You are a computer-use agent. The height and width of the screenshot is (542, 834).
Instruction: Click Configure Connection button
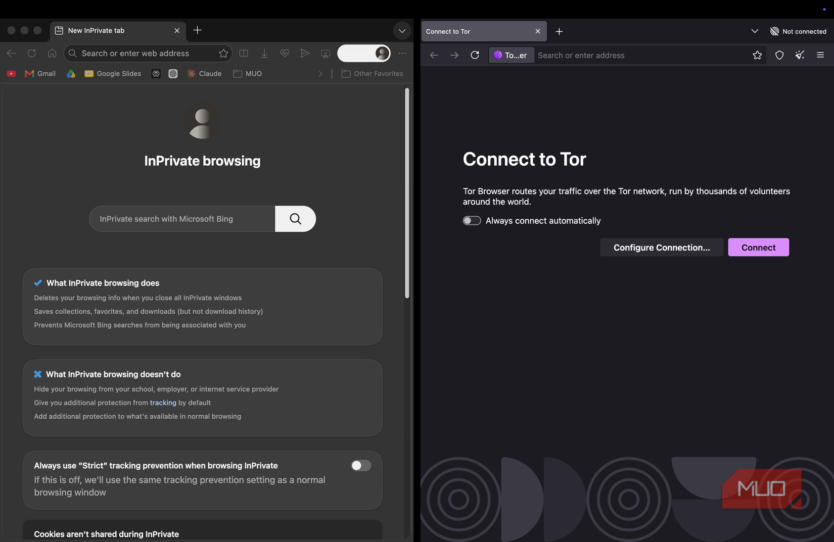662,248
